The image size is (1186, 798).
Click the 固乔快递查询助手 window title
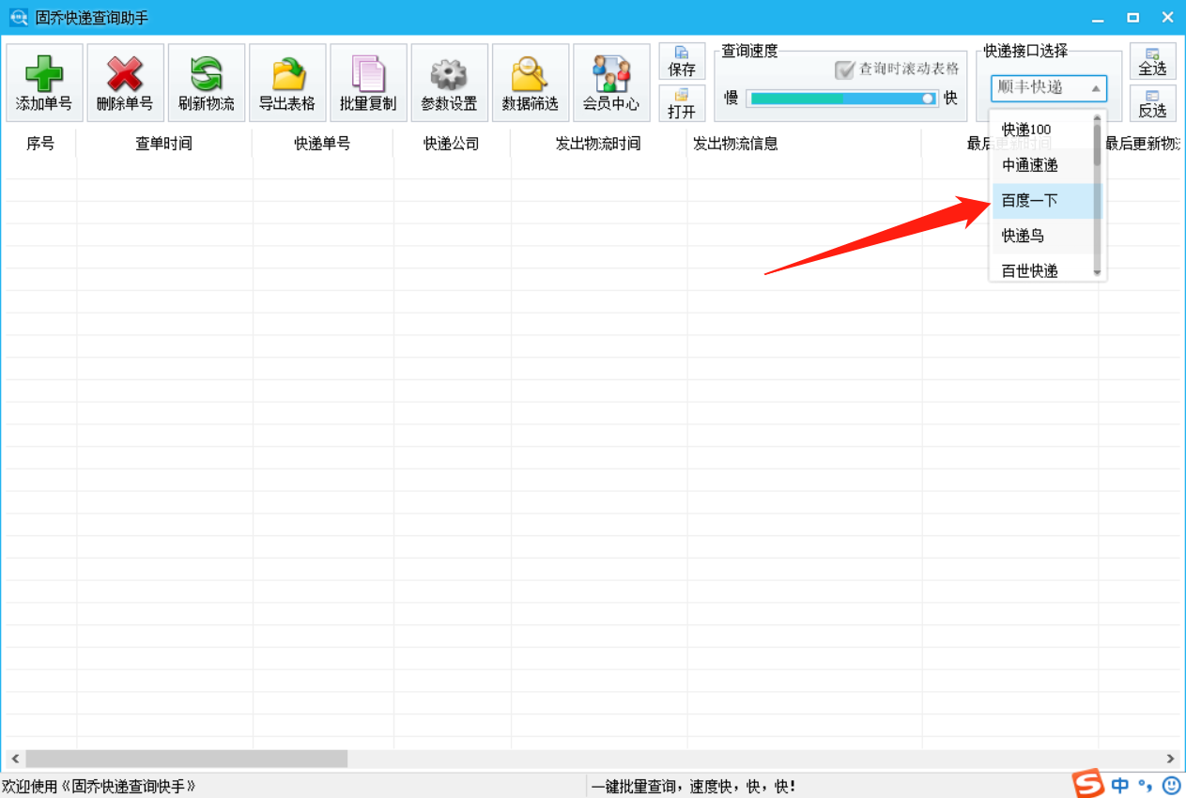91,18
